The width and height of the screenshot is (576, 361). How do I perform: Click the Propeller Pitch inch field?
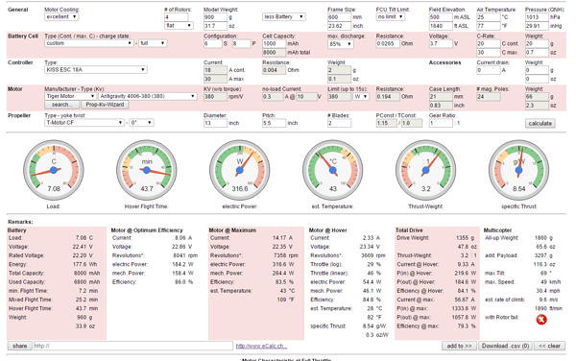pyautogui.click(x=274, y=123)
